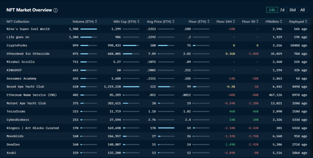
Task: Select the 24h timeframe tab
Action: [x=272, y=10]
